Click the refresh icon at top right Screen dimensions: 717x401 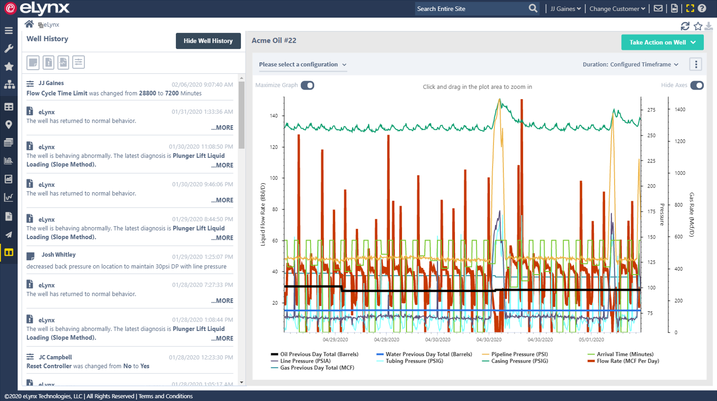tap(685, 26)
